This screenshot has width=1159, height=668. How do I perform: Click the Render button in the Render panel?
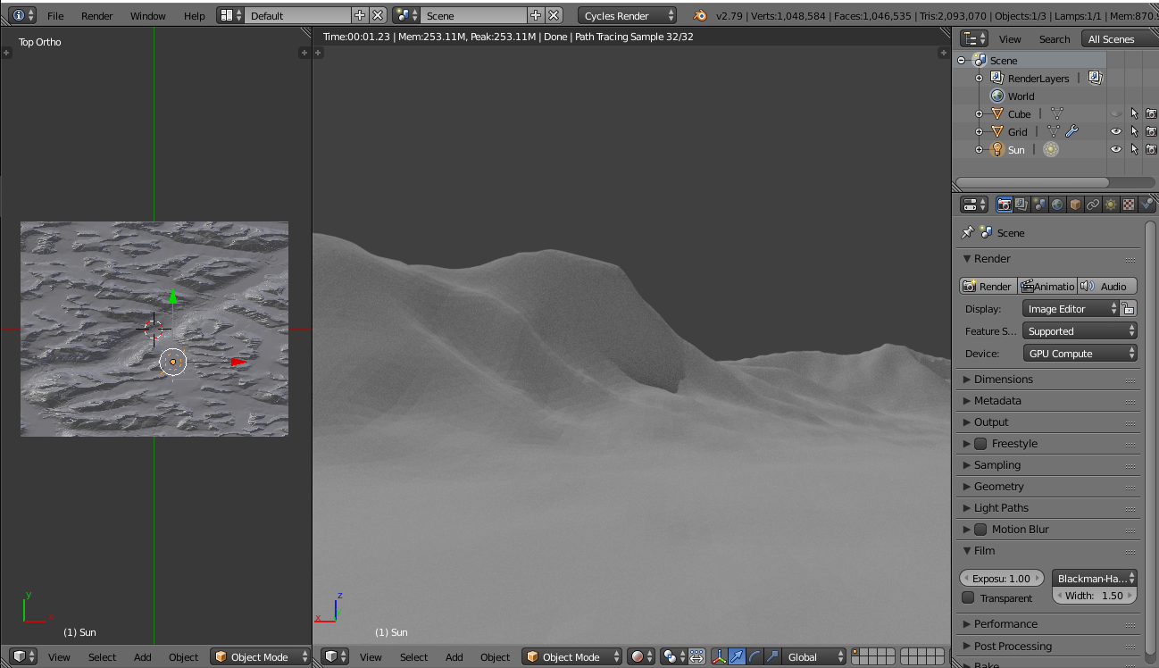click(988, 286)
